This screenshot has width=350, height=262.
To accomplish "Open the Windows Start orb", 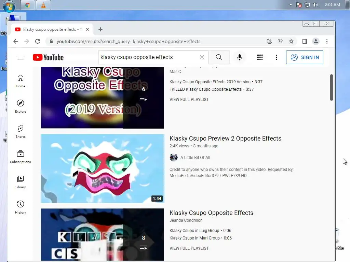I will (x=9, y=5).
